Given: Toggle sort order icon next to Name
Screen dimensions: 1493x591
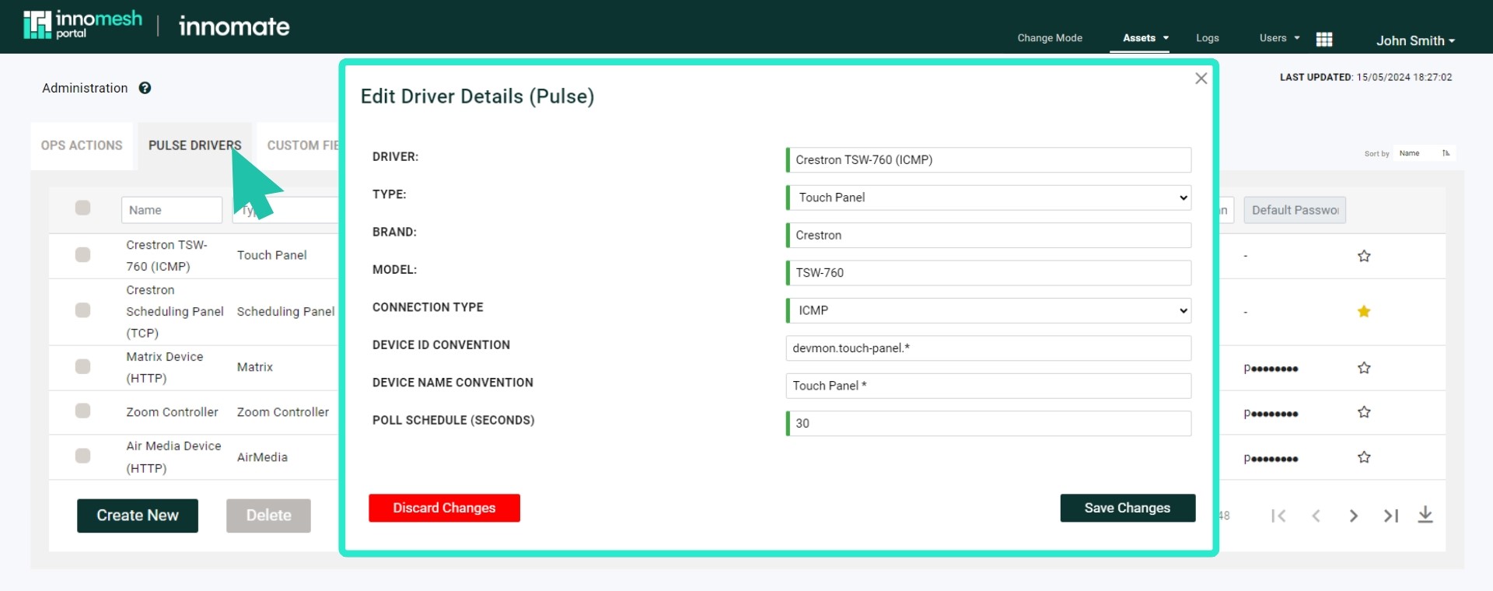Looking at the screenshot, I should 1446,153.
